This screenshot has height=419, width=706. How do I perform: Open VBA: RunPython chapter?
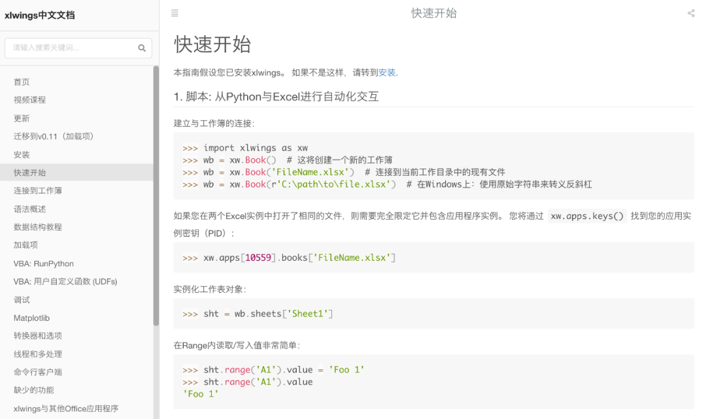(44, 263)
